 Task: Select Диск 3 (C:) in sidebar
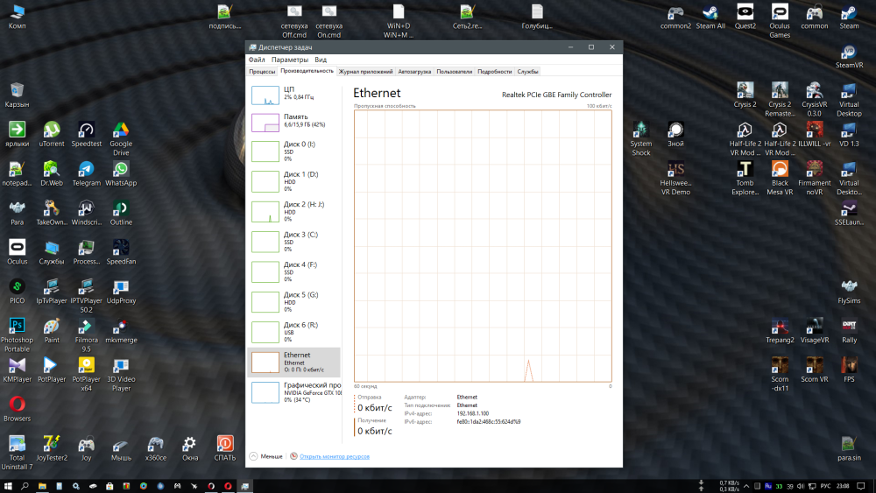pyautogui.click(x=293, y=242)
